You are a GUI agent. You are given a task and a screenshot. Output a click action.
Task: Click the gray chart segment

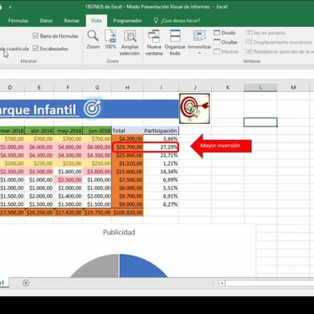[x=98, y=267]
